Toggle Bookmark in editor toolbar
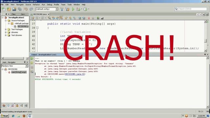The image size is (210, 118). (x=74, y=18)
